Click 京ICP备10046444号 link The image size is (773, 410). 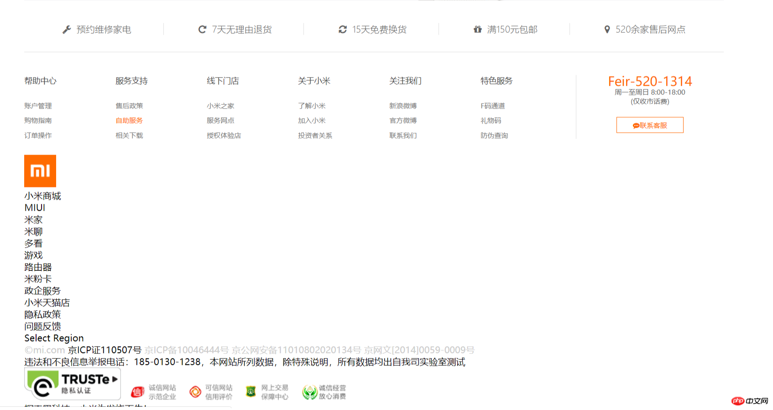[187, 350]
